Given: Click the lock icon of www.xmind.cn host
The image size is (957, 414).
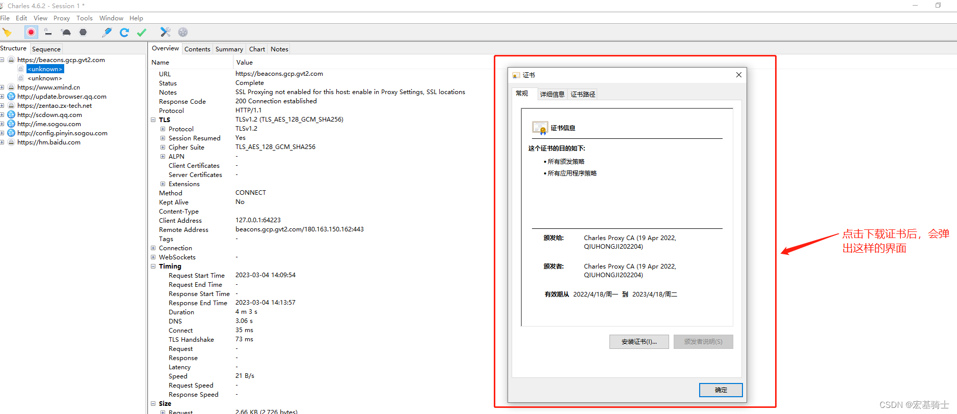Looking at the screenshot, I should coord(11,87).
